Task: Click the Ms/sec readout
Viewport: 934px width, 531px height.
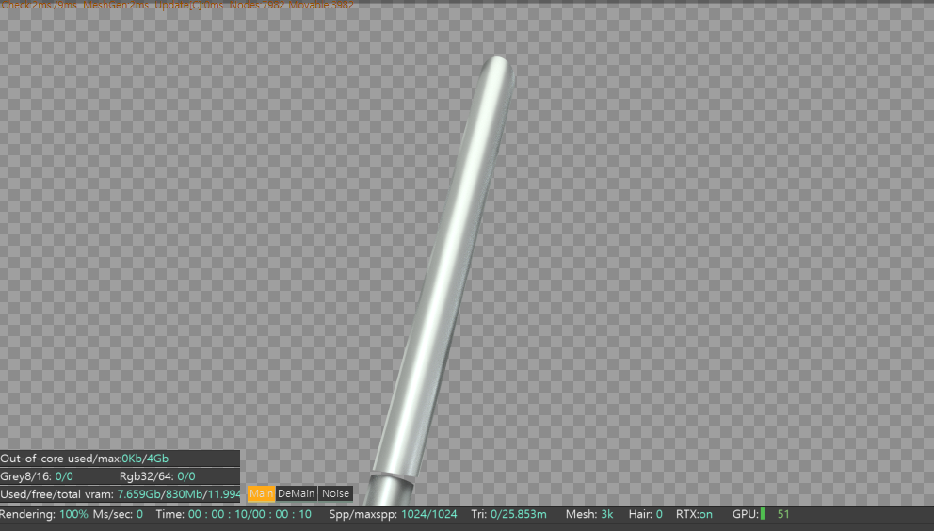Action: (118, 514)
